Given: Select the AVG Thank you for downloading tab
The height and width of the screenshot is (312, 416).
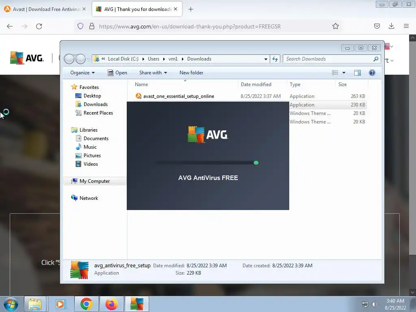Looking at the screenshot, I should click(137, 9).
